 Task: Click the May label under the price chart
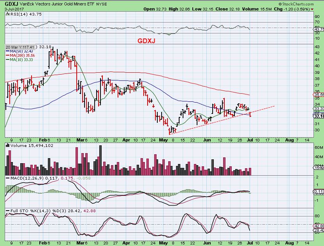[x=164, y=140]
